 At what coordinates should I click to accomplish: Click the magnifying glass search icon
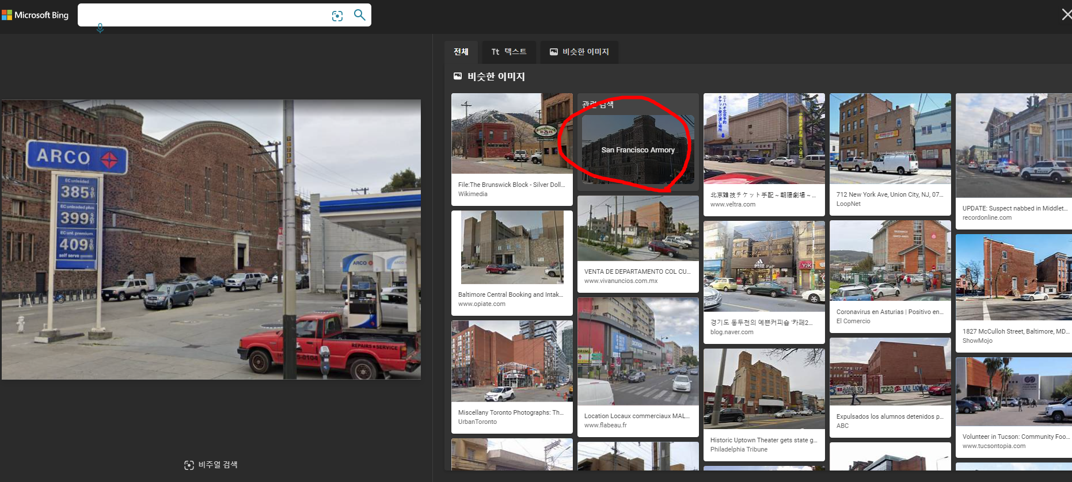(360, 15)
